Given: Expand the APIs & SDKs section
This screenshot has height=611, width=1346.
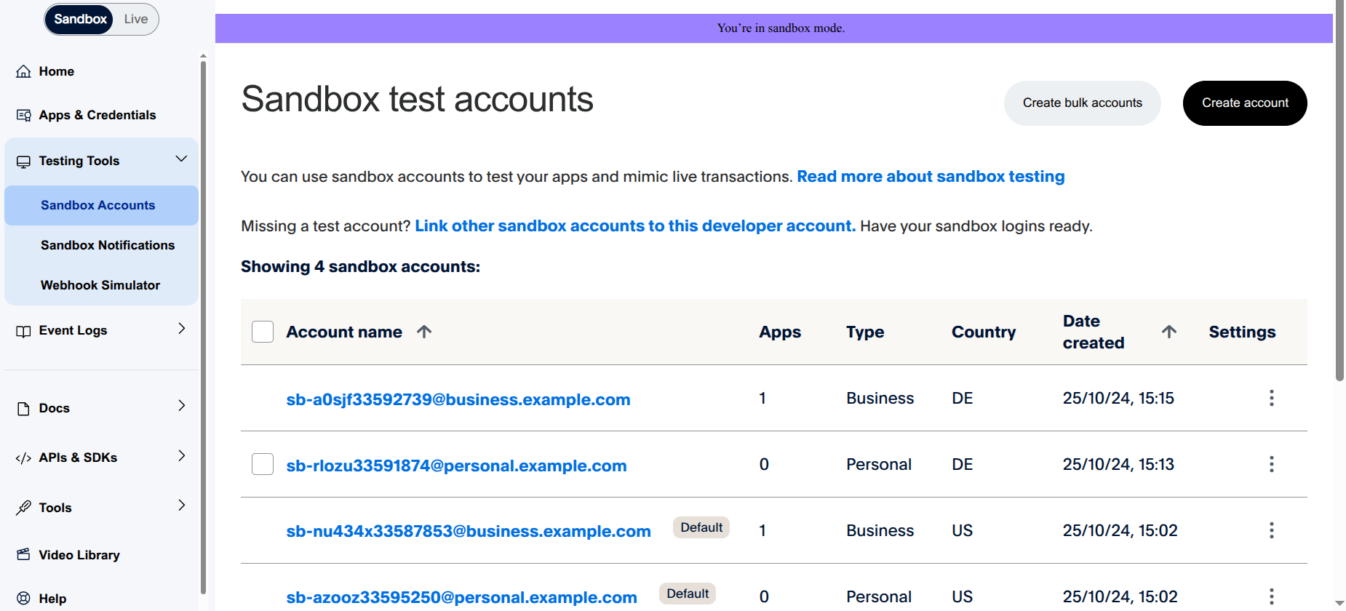Looking at the screenshot, I should point(181,456).
